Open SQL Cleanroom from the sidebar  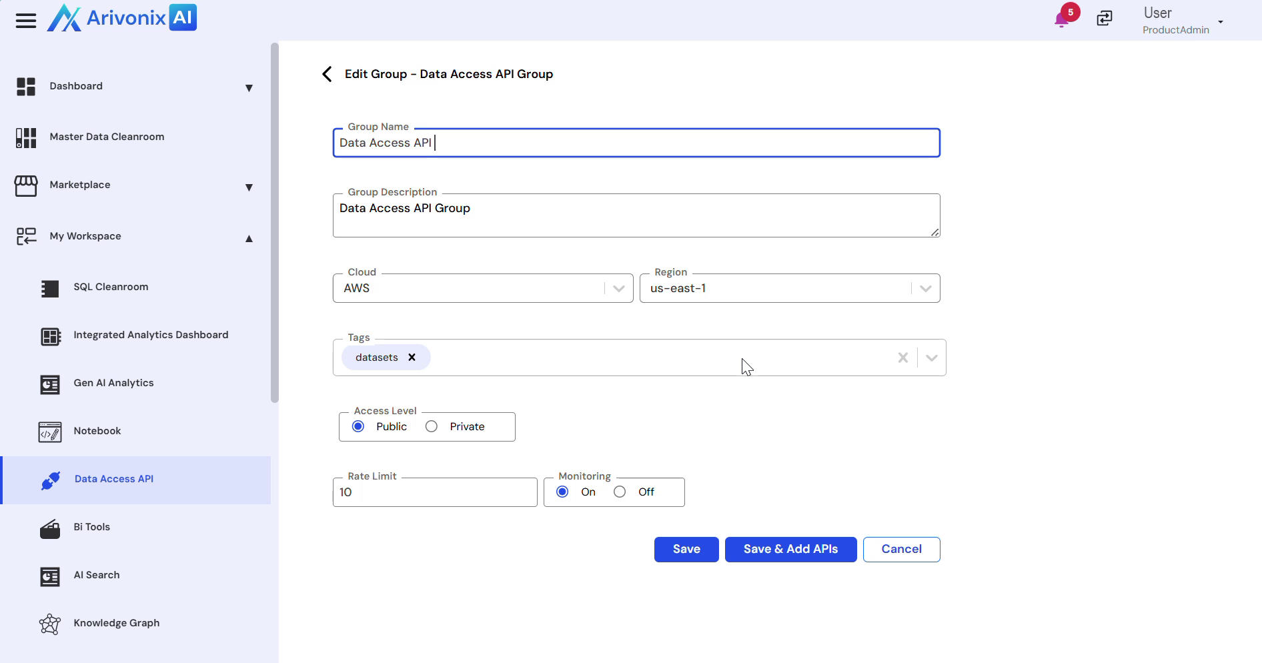pyautogui.click(x=111, y=287)
